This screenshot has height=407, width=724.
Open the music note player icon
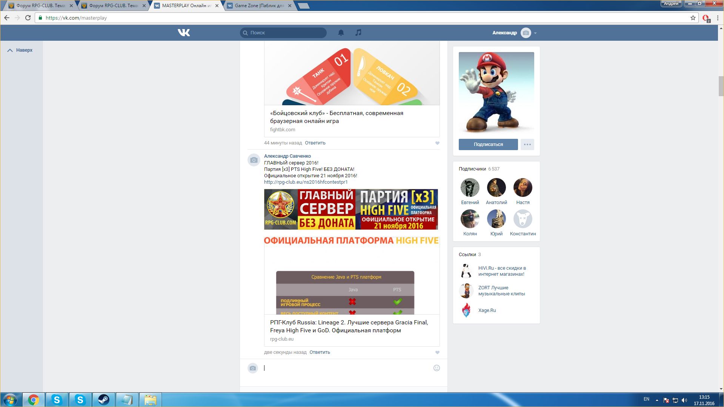point(358,33)
